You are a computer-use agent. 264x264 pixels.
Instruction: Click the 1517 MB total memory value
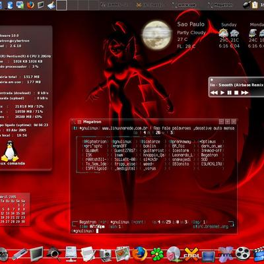click(32, 77)
